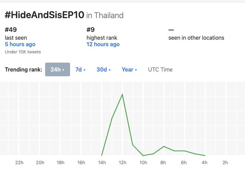Click the 2h axis label
The height and width of the screenshot is (169, 245).
[x=225, y=162]
